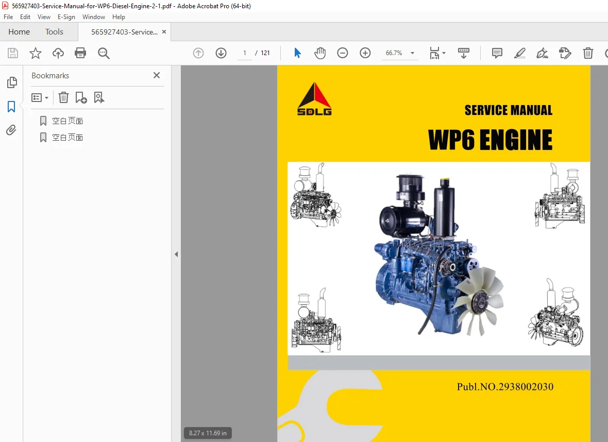This screenshot has width=608, height=442.
Task: Activate the Selection arrow tool
Action: [297, 53]
